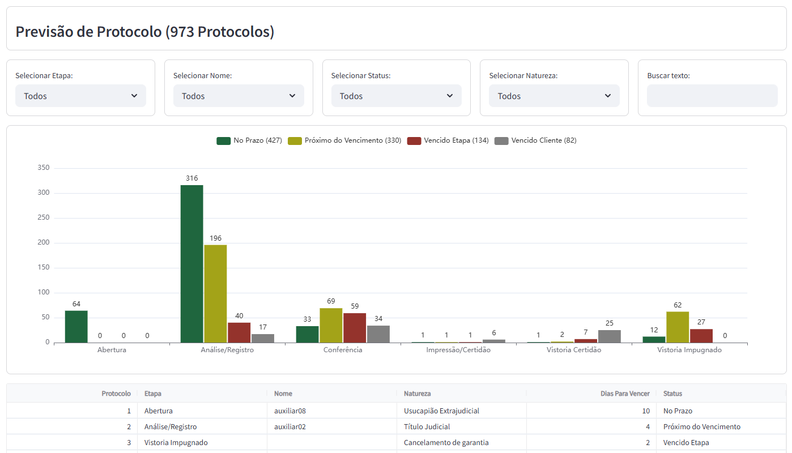Expand the Selecionar Natureza dropdown
The width and height of the screenshot is (792, 453).
(554, 96)
